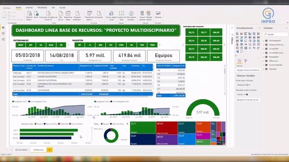Click the Transformar datos icon
Screen dimensions: 289x162
point(89,13)
